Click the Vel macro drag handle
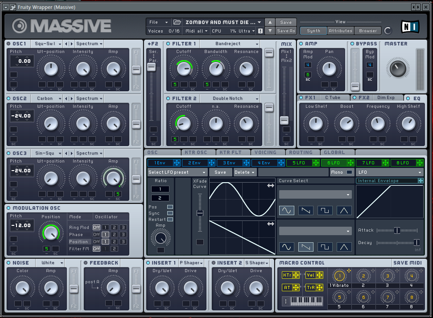This screenshot has height=318, width=433. pyautogui.click(x=319, y=275)
